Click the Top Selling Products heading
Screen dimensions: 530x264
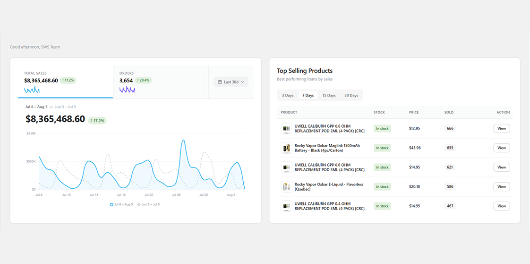pos(305,71)
